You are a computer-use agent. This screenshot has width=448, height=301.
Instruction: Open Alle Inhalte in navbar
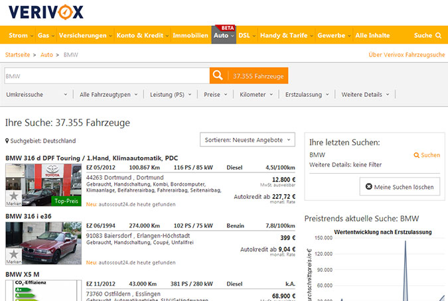click(x=372, y=35)
